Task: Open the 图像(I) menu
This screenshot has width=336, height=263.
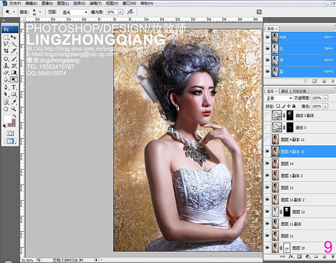Action: point(47,3)
